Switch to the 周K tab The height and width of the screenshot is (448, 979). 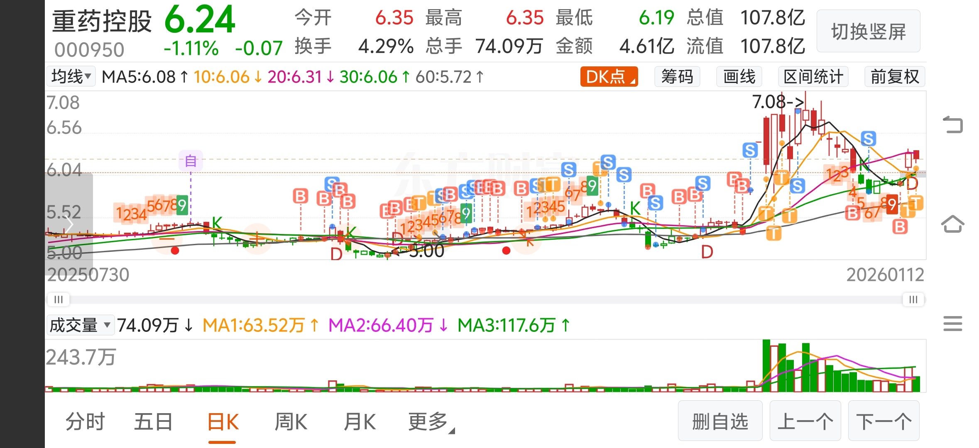point(291,422)
